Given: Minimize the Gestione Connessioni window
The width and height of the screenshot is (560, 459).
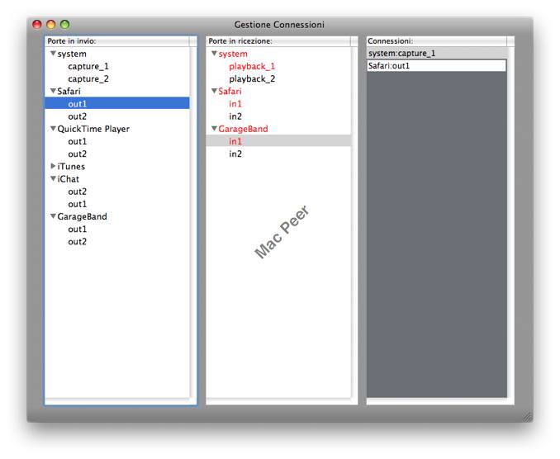Looking at the screenshot, I should coord(51,24).
